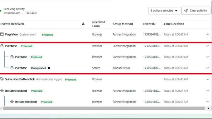The height and width of the screenshot is (119, 212).
Task: Click the Received From column header
Action: click(99, 24)
